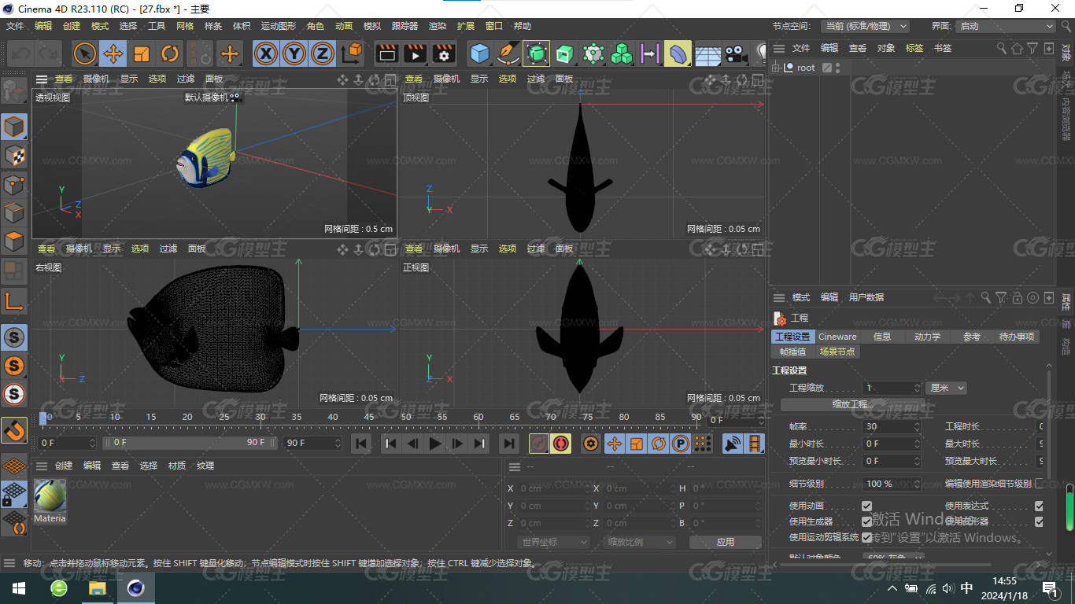Open the 场景节点 tab
Screen dimensions: 1075x604
[x=837, y=352]
